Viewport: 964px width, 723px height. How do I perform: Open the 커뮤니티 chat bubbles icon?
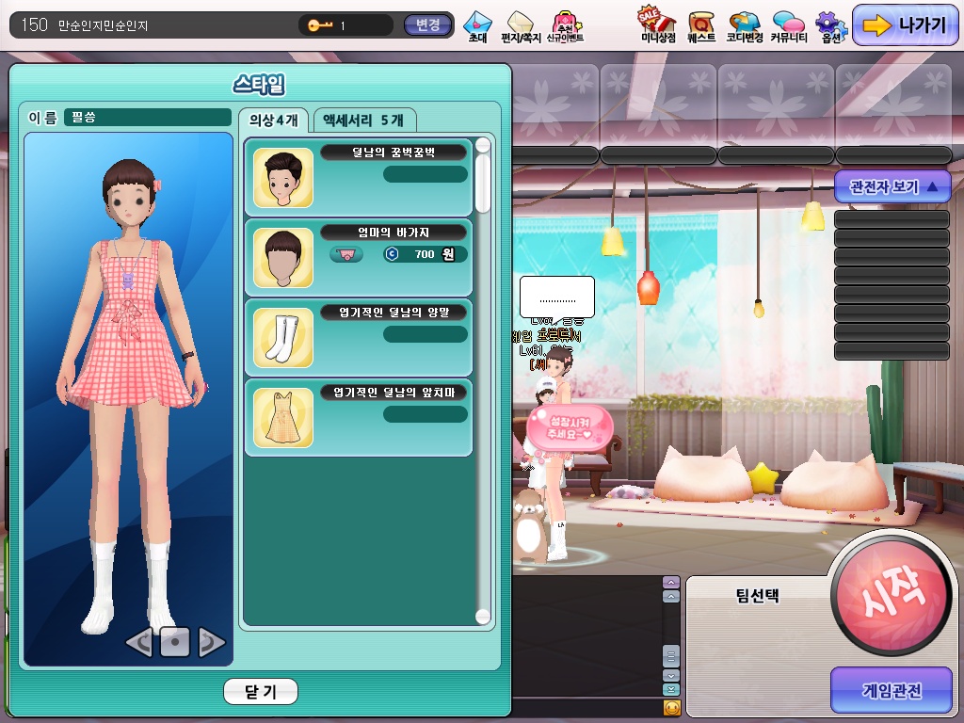[x=788, y=25]
